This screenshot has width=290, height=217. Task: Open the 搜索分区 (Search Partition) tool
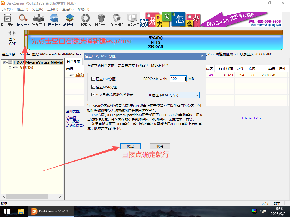tap(24, 19)
